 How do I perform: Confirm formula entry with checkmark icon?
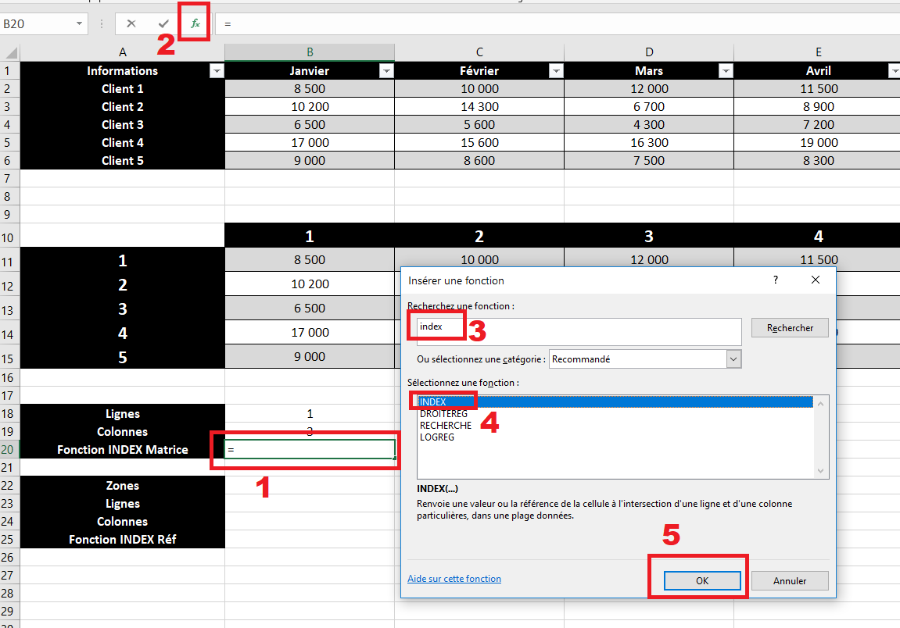(x=163, y=23)
